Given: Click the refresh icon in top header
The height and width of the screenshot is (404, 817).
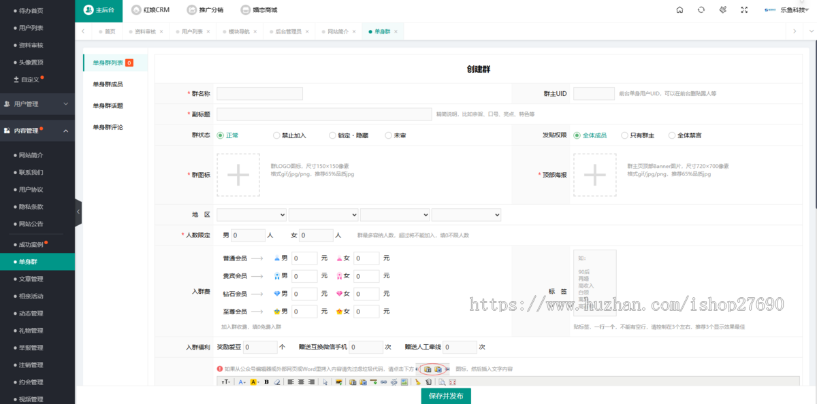Looking at the screenshot, I should tap(701, 10).
